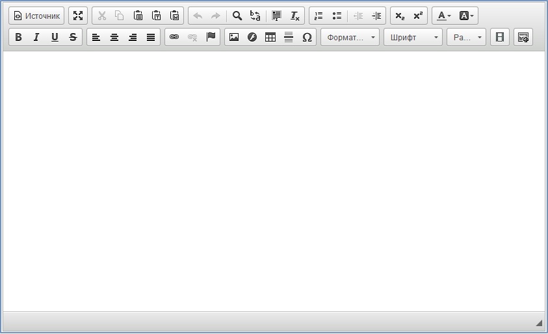Insert a bulleted list
548x334 pixels.
point(337,16)
